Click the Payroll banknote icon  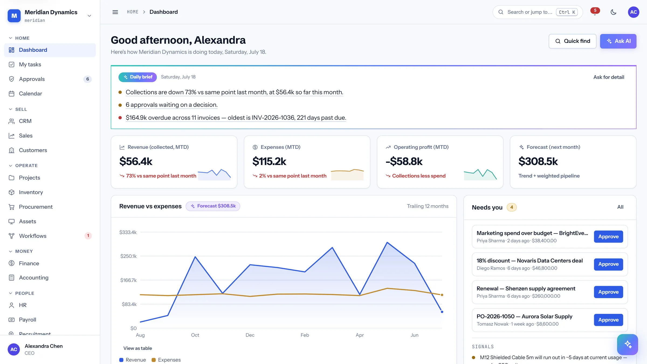coord(11,320)
